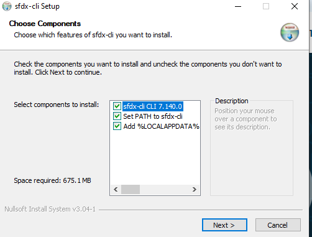Select the Add %LOCALAPPDATA% item text
This screenshot has height=237, width=312.
(161, 126)
